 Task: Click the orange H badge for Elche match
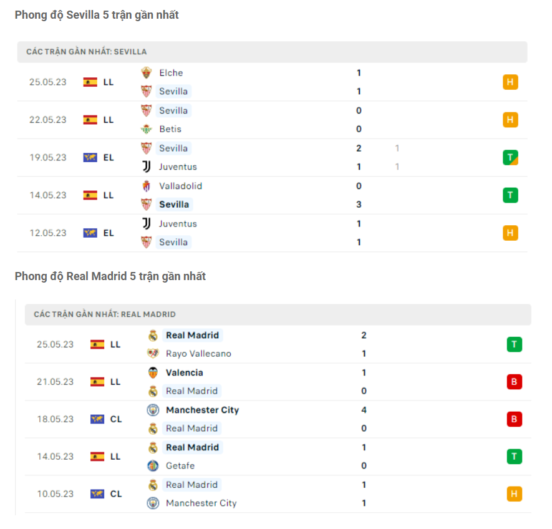pos(510,82)
